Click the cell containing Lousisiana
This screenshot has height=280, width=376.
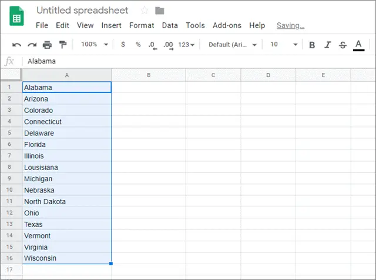[67, 167]
